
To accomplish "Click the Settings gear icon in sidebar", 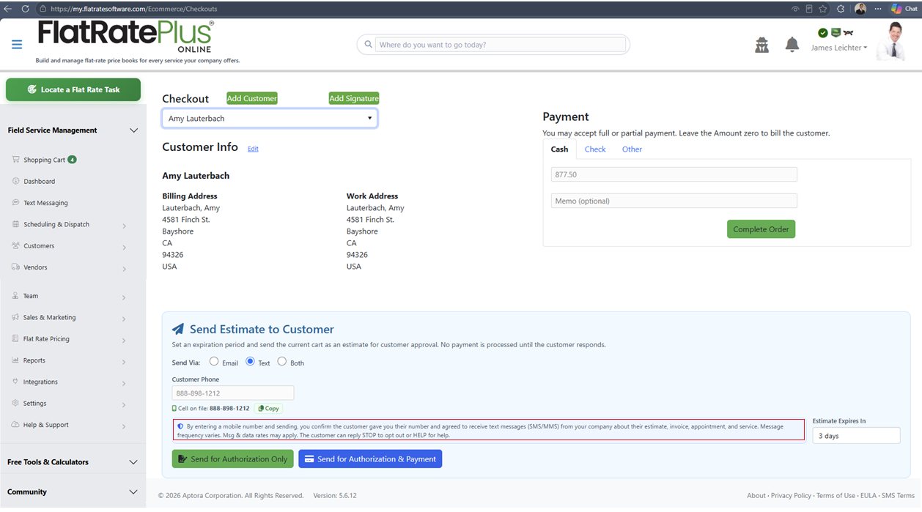I will tap(16, 403).
